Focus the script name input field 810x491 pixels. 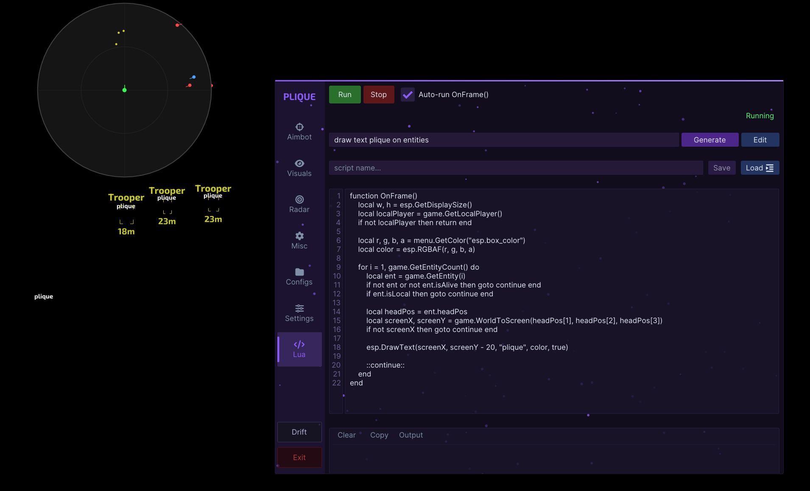tap(516, 168)
